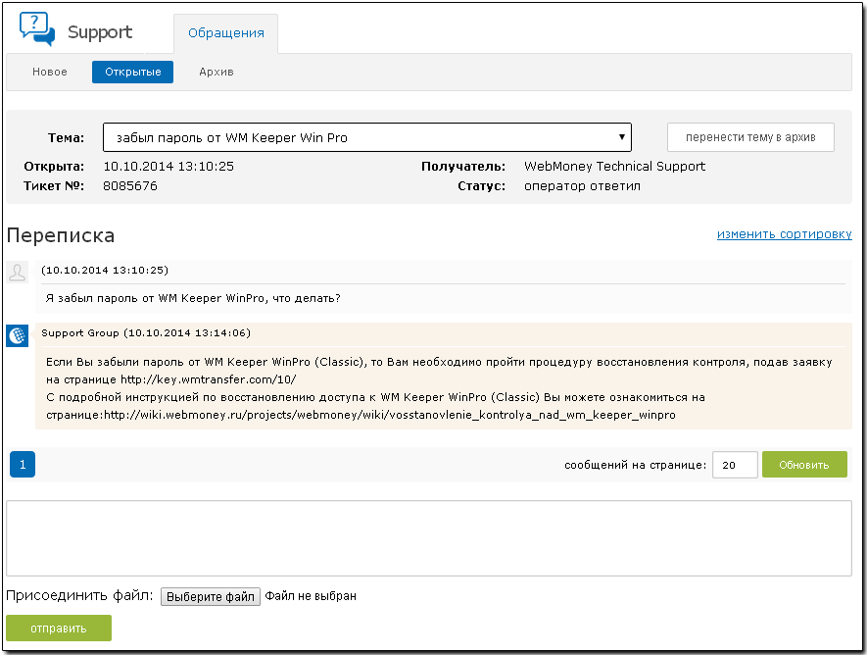
Task: Expand the Тема dropdown list
Action: pyautogui.click(x=367, y=137)
